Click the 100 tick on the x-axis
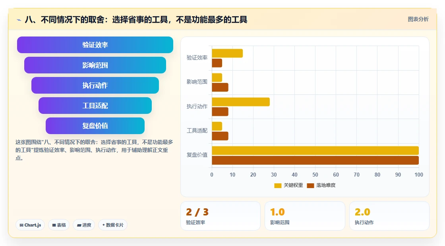This screenshot has width=445, height=246. (419, 175)
